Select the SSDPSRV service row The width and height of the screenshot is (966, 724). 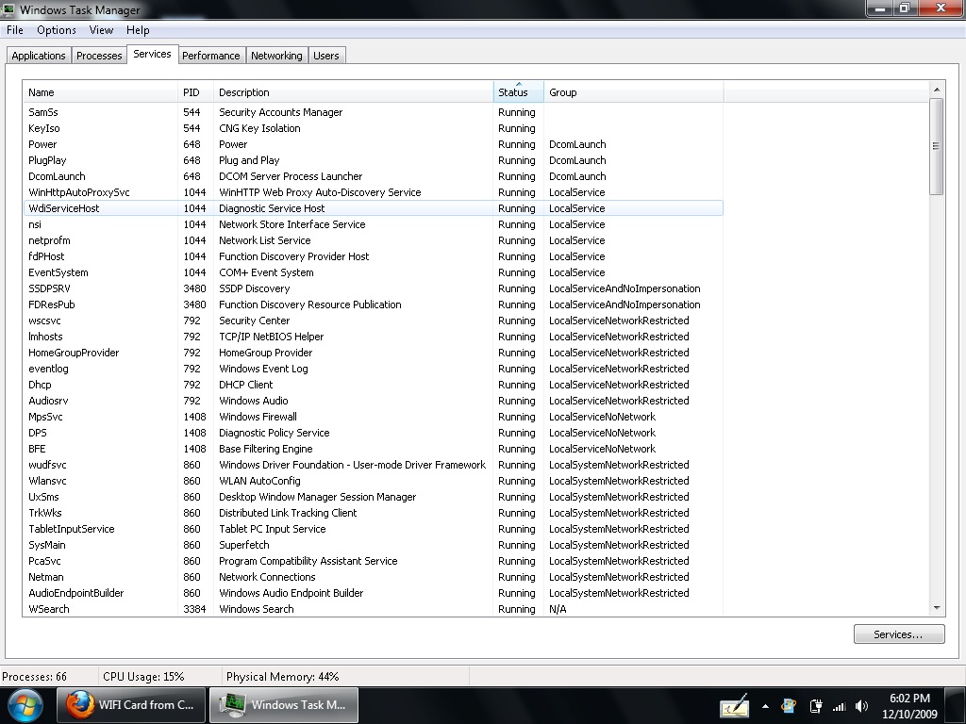click(x=373, y=288)
